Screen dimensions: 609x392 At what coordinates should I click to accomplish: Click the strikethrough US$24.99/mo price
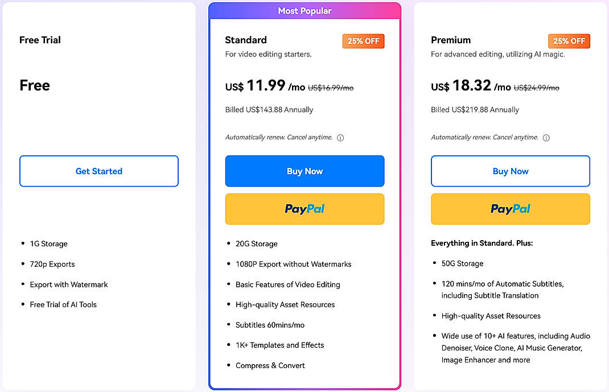pyautogui.click(x=537, y=88)
